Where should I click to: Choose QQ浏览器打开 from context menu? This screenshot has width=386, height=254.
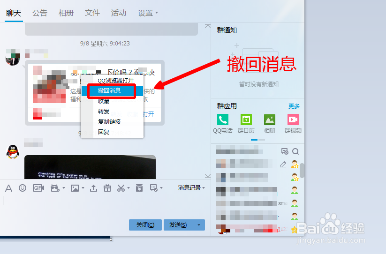(112, 81)
